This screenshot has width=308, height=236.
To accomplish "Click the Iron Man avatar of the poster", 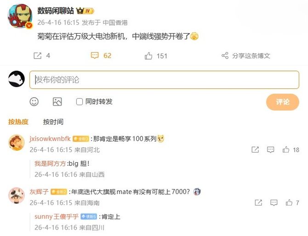I will (x=20, y=16).
